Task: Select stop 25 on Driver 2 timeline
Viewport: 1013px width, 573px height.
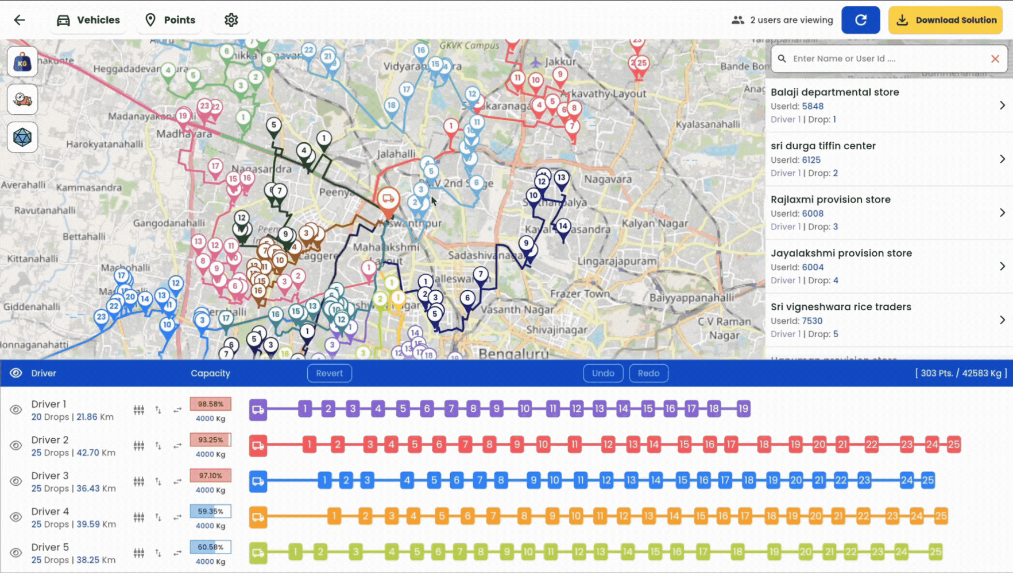Action: [954, 445]
